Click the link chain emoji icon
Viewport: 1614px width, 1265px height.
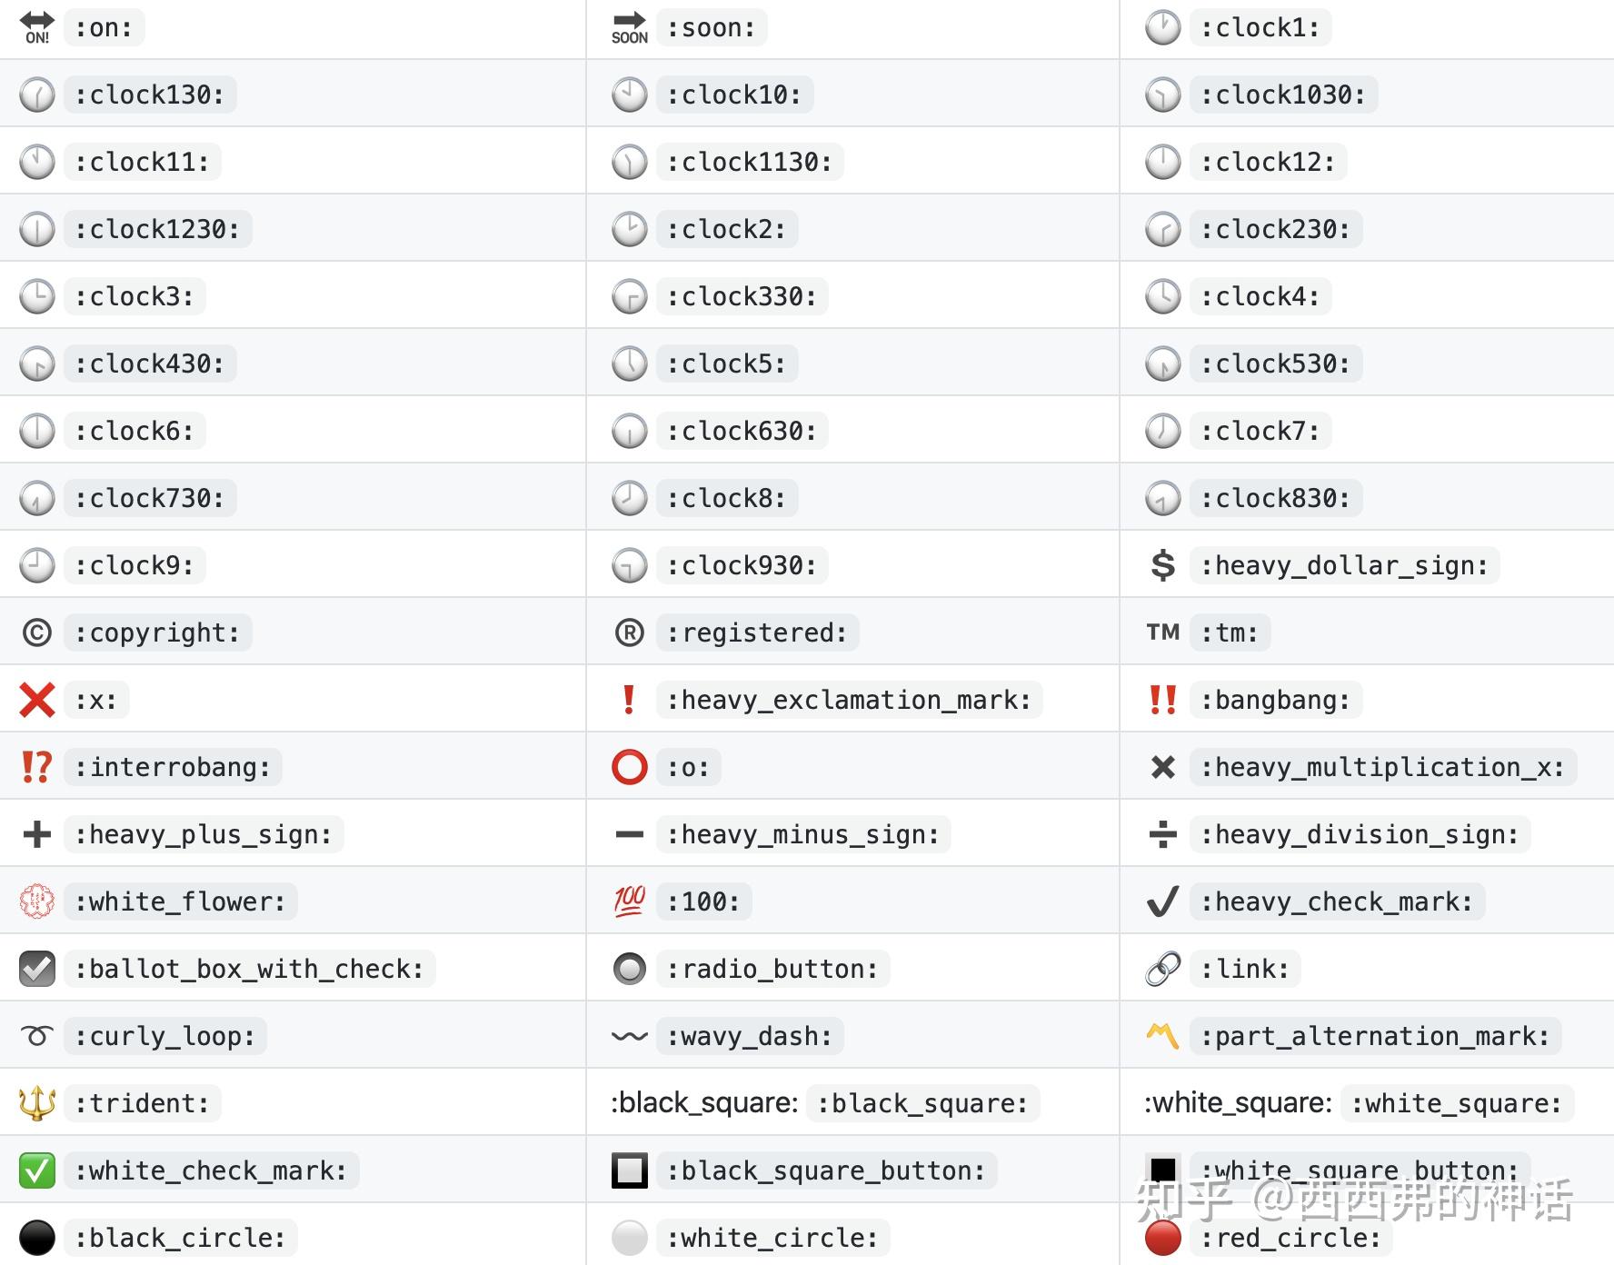1162,969
